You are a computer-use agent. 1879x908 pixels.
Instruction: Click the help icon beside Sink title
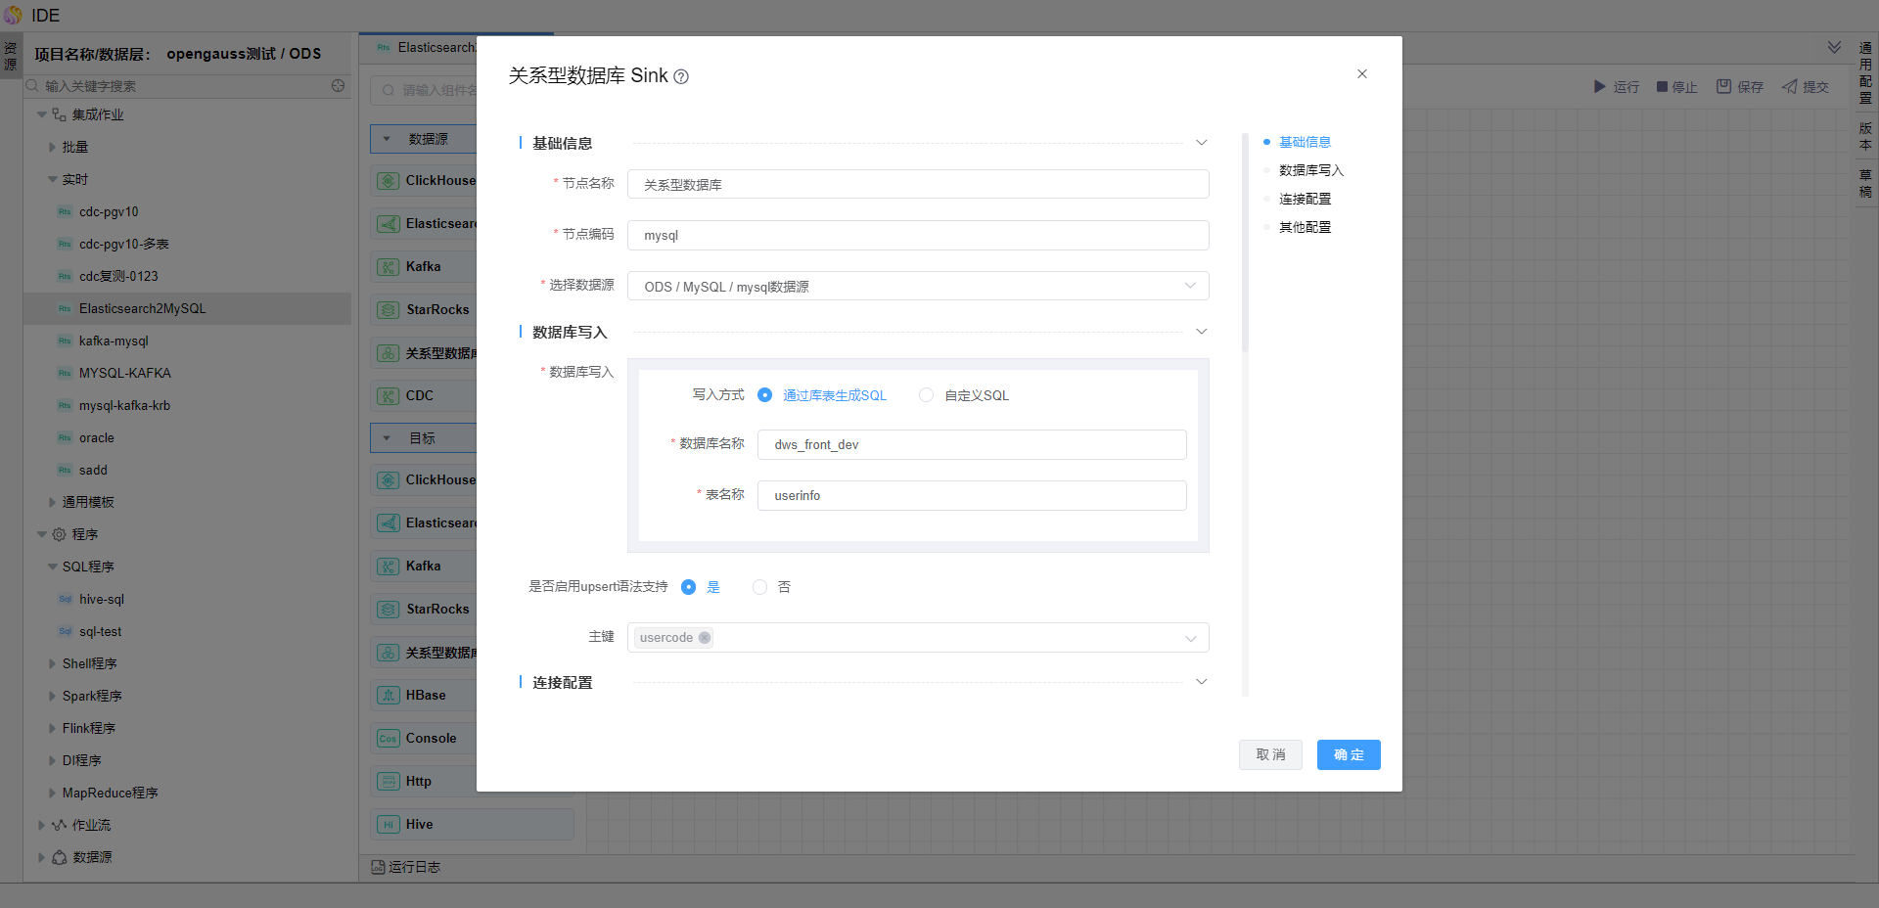[681, 77]
